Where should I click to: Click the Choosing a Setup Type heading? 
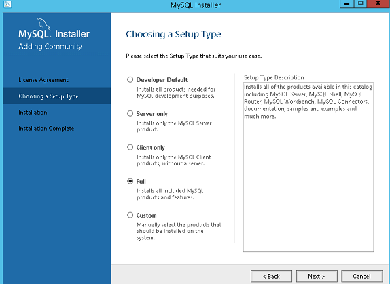tap(173, 34)
